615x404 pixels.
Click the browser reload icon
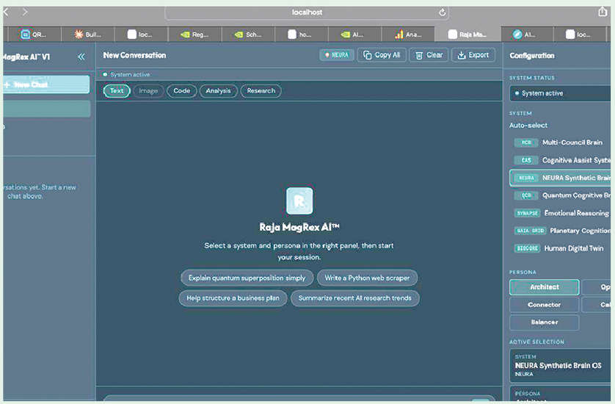click(443, 12)
